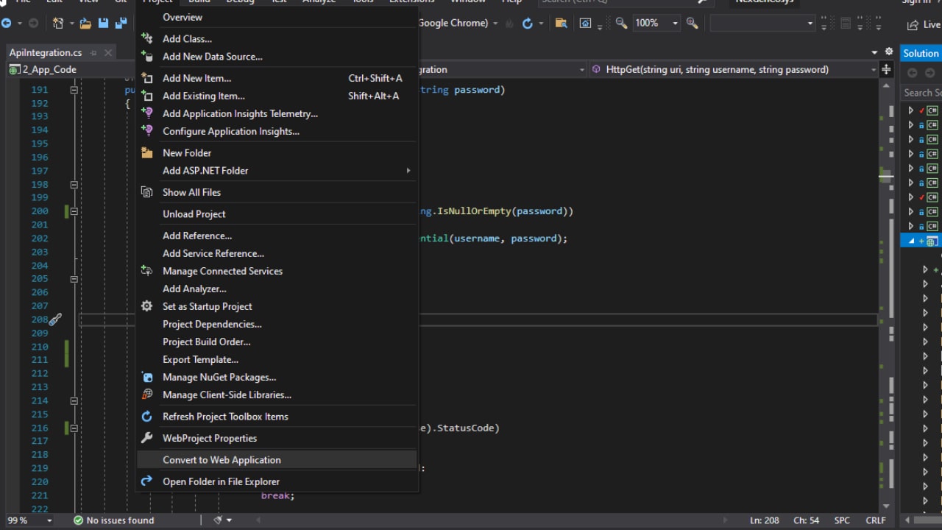Open the Google Chrome debug target dropdown
942x530 pixels.
456,23
